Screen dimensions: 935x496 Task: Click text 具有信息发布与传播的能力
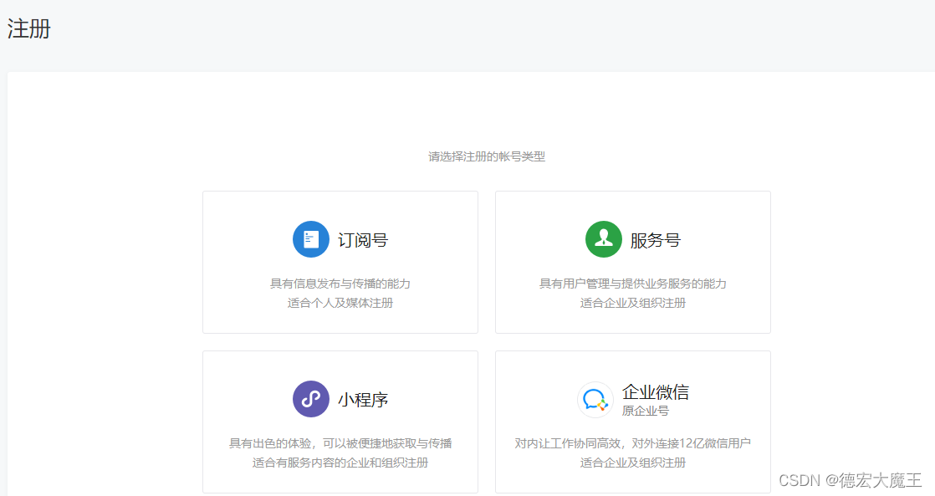point(340,284)
